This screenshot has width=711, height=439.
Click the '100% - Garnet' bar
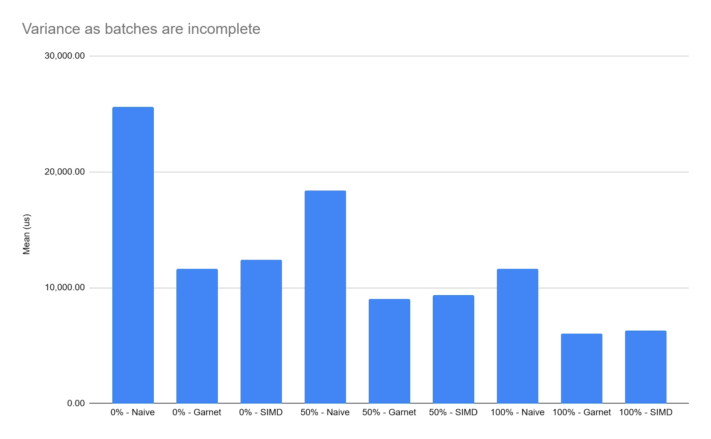(581, 368)
